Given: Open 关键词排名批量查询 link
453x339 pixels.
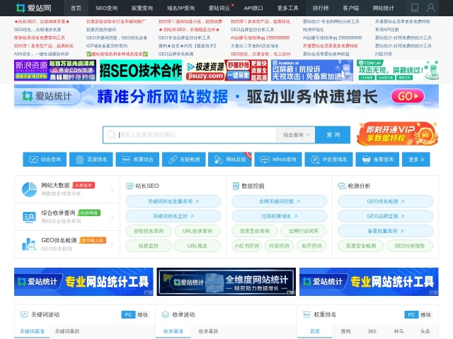Looking at the screenshot, I should 173,201.
